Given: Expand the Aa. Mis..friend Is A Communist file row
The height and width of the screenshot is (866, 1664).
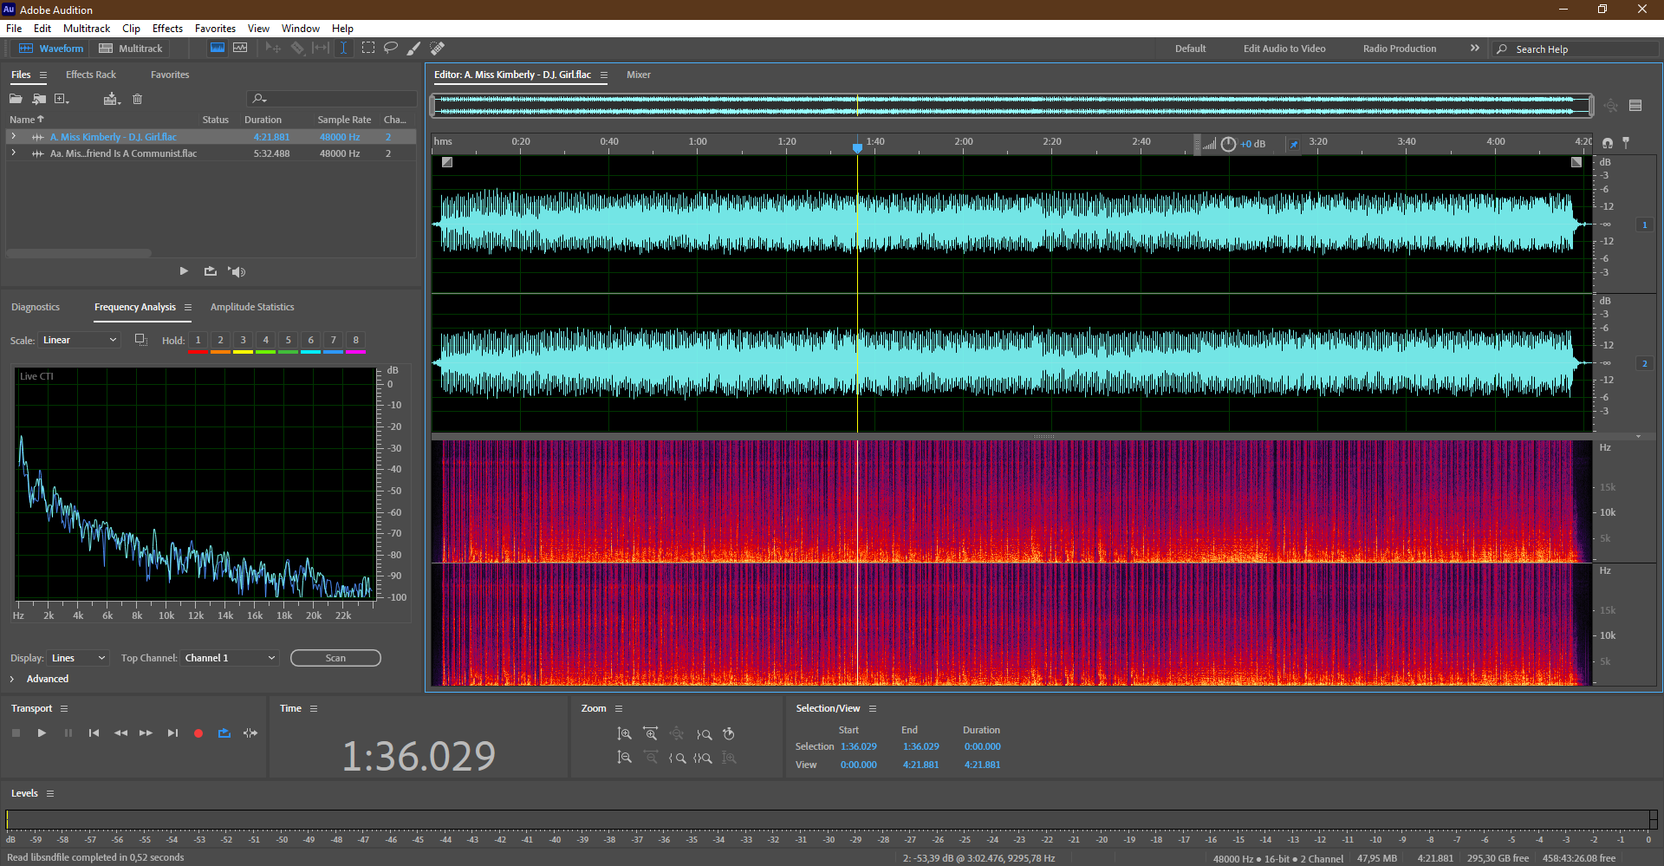Looking at the screenshot, I should (13, 153).
